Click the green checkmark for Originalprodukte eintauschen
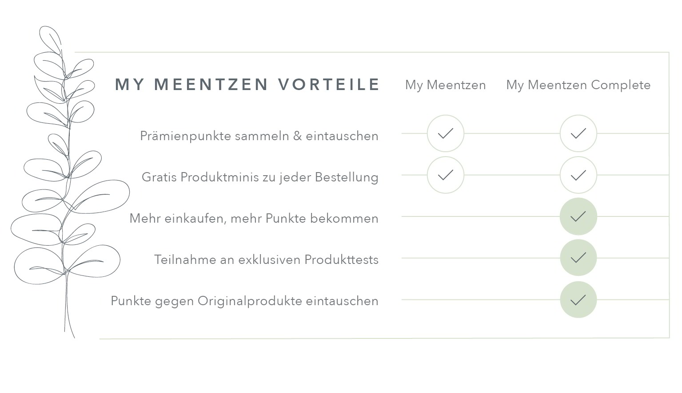The width and height of the screenshot is (682, 393). (x=578, y=300)
